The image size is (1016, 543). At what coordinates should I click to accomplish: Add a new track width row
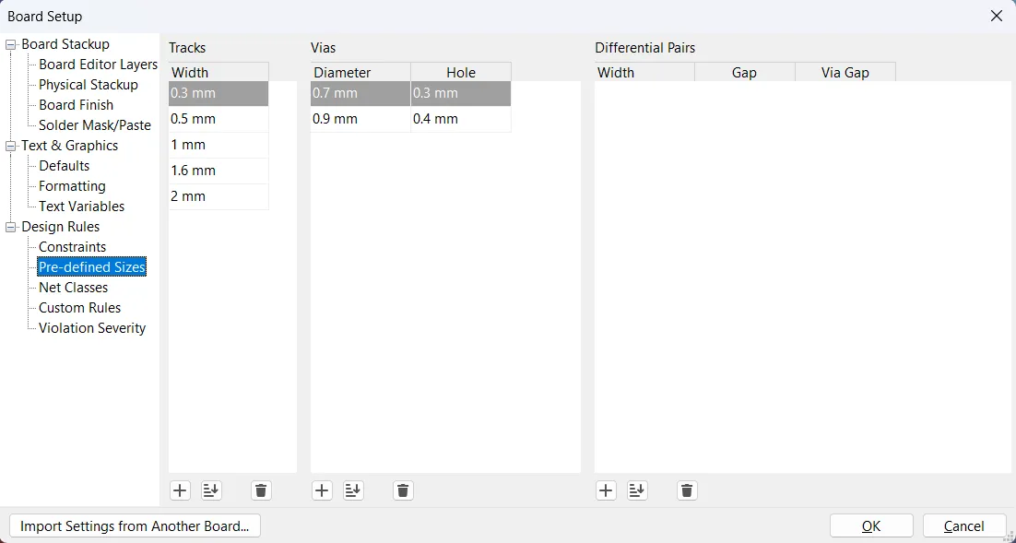[x=181, y=490]
